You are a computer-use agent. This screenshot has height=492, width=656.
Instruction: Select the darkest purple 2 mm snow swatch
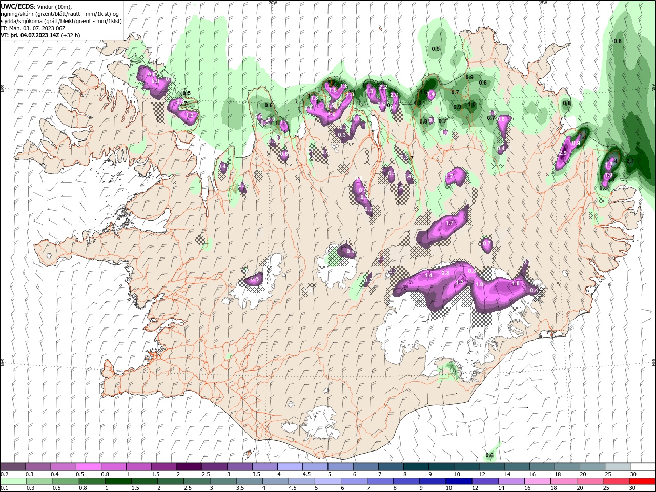(189, 467)
